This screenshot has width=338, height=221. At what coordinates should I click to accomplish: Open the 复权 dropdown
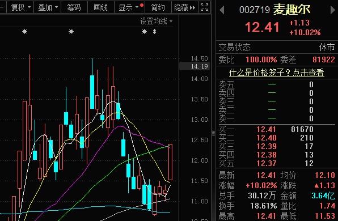(20, 7)
